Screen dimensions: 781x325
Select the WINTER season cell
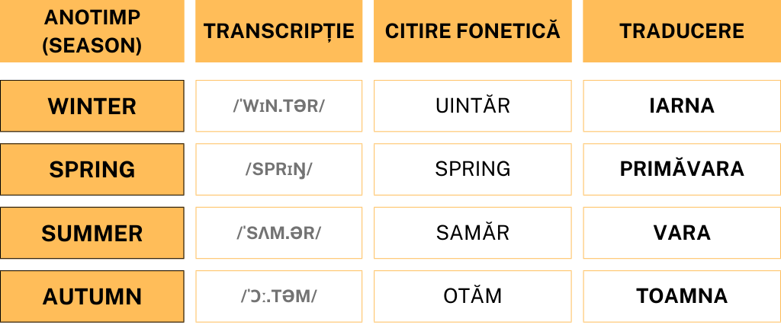tap(92, 106)
